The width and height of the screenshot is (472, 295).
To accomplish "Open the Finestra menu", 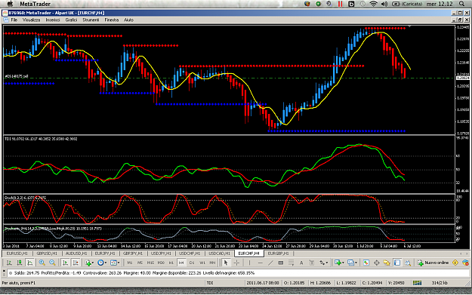I will [111, 20].
